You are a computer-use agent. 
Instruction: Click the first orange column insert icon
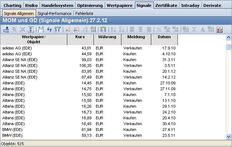tap(68, 29)
